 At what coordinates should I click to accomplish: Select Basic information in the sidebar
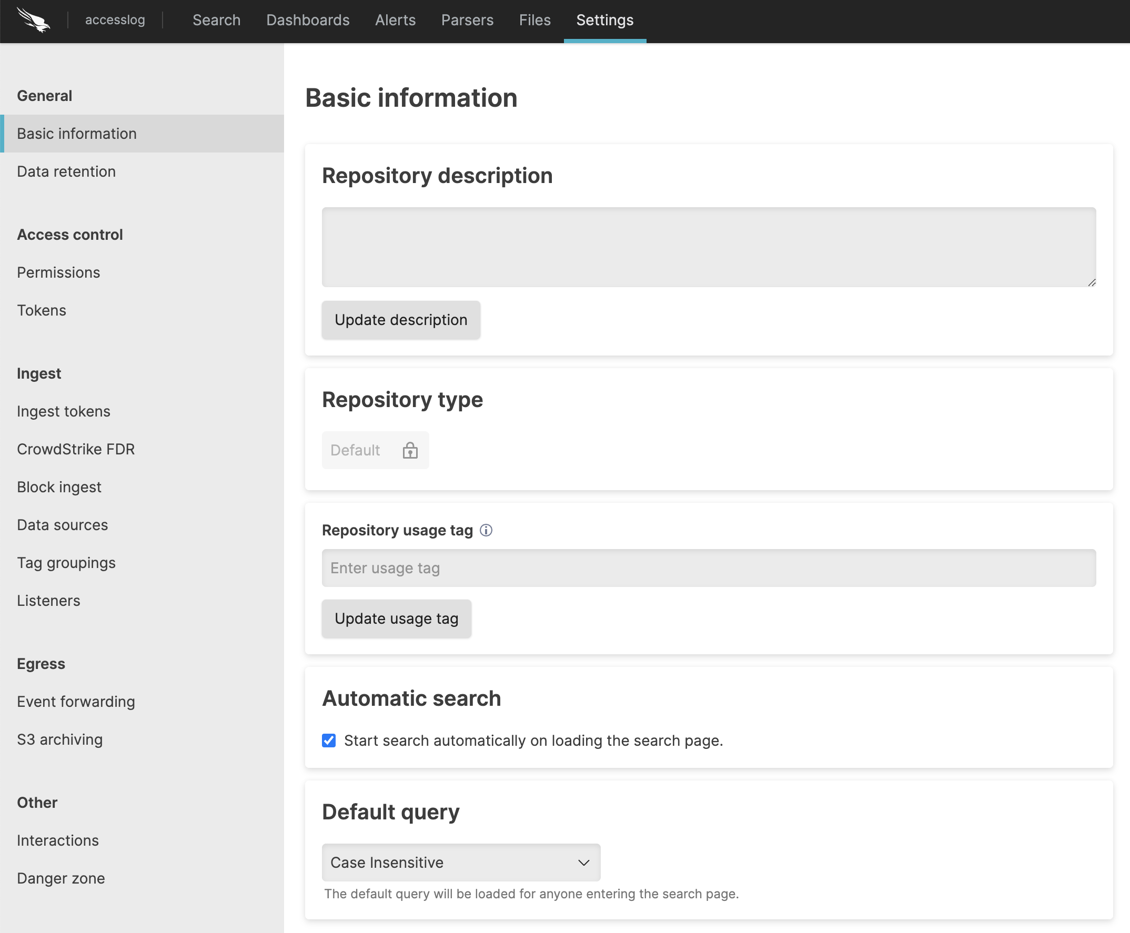click(x=142, y=133)
